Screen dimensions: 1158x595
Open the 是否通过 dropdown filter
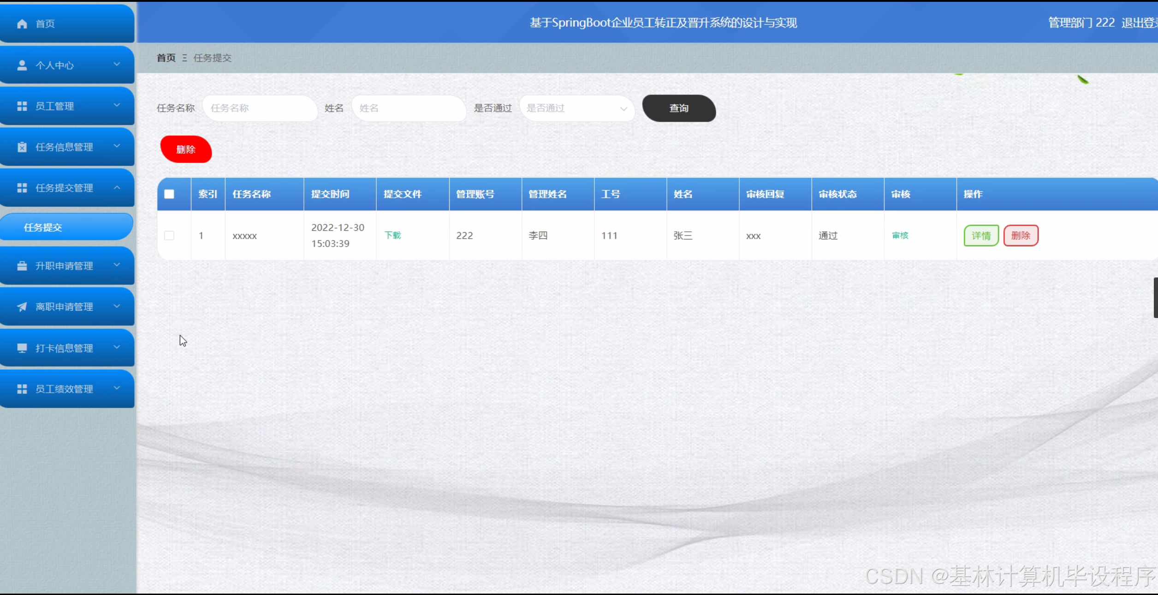[x=576, y=108]
